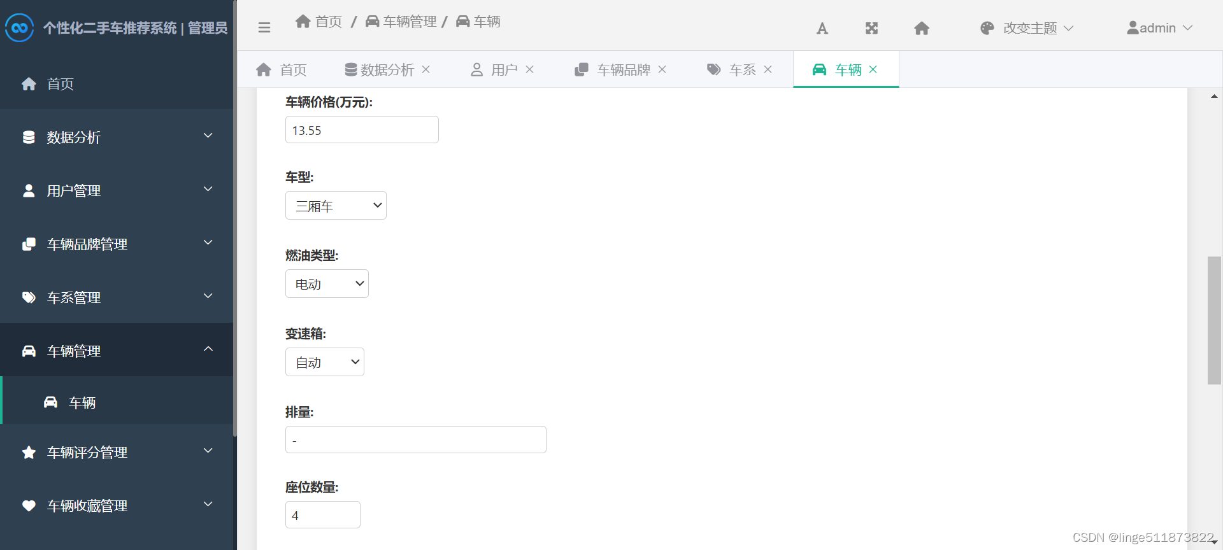
Task: Click the 数据分析 database icon in sidebar
Action: (x=29, y=137)
